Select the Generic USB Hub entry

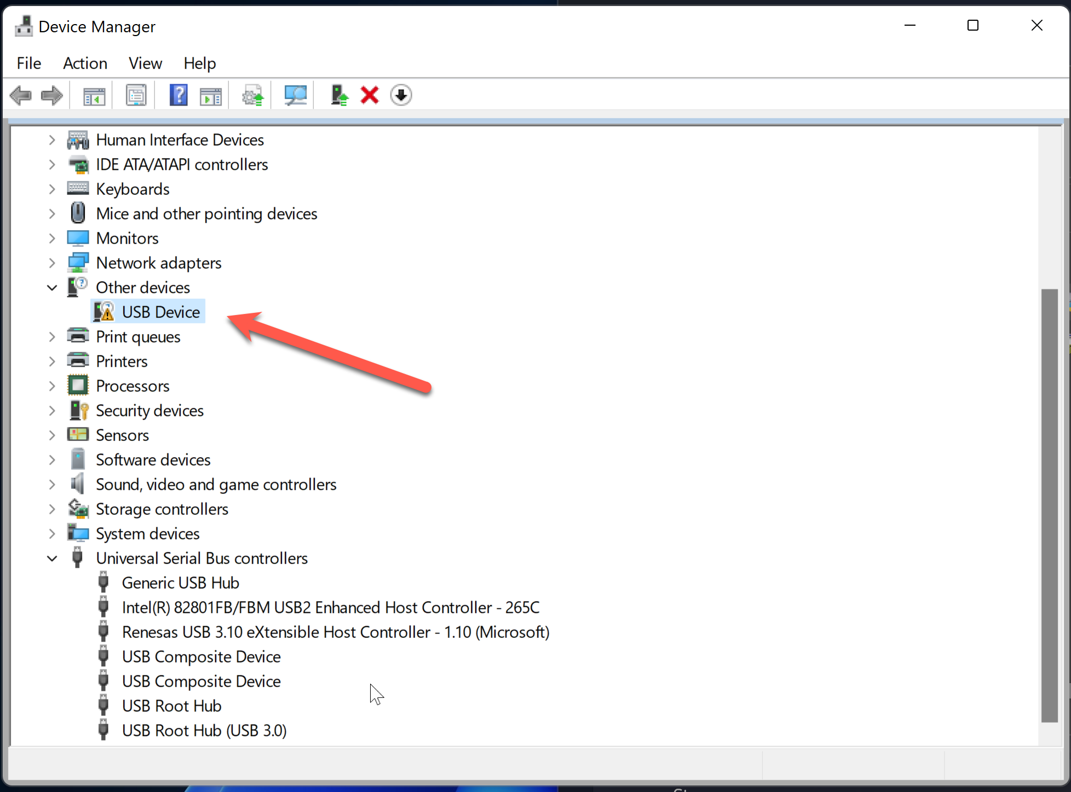[x=180, y=583]
